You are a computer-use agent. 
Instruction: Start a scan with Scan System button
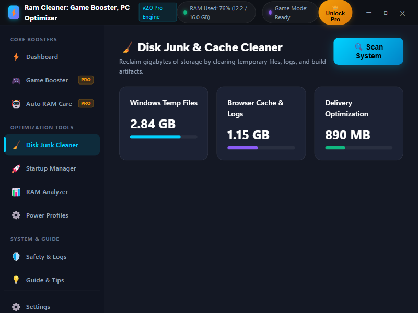tap(368, 51)
